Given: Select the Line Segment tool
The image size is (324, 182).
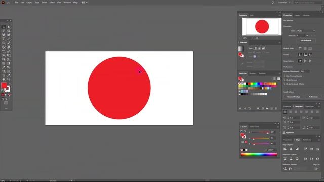Looking at the screenshot, I should tap(9, 39).
